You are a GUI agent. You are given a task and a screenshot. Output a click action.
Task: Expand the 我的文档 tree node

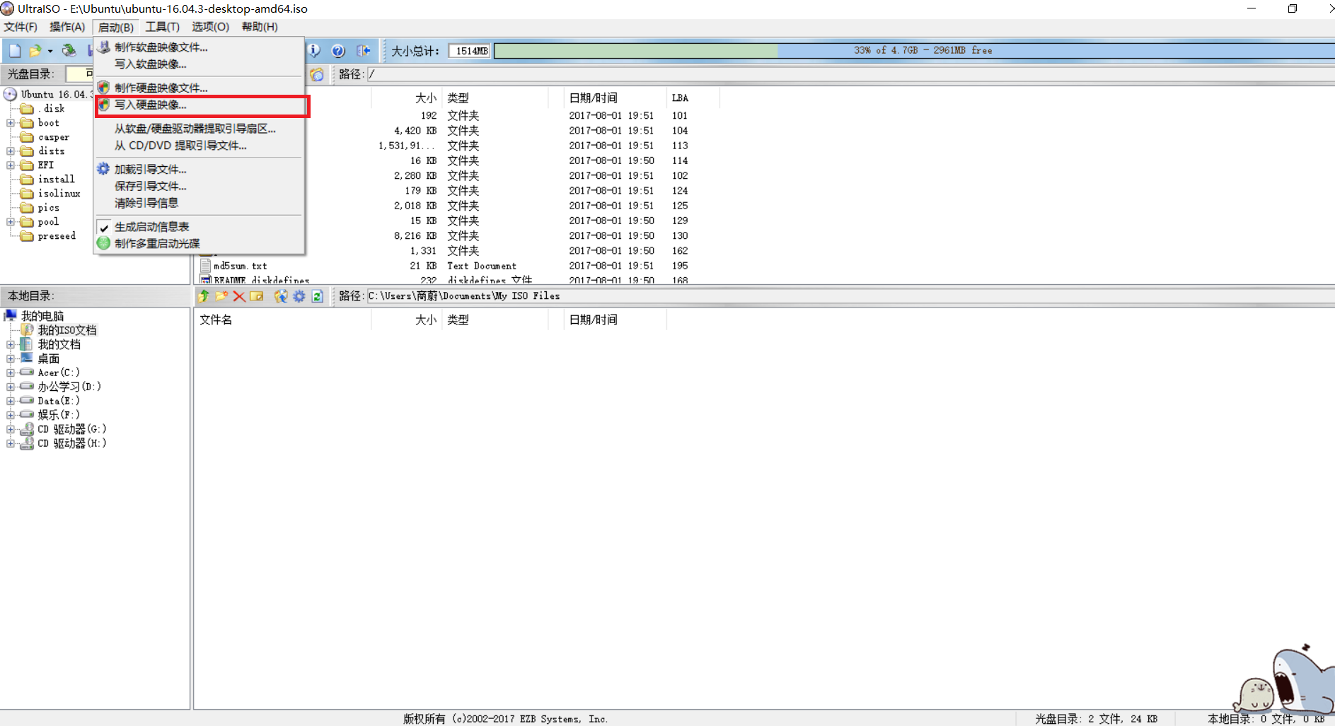click(11, 344)
